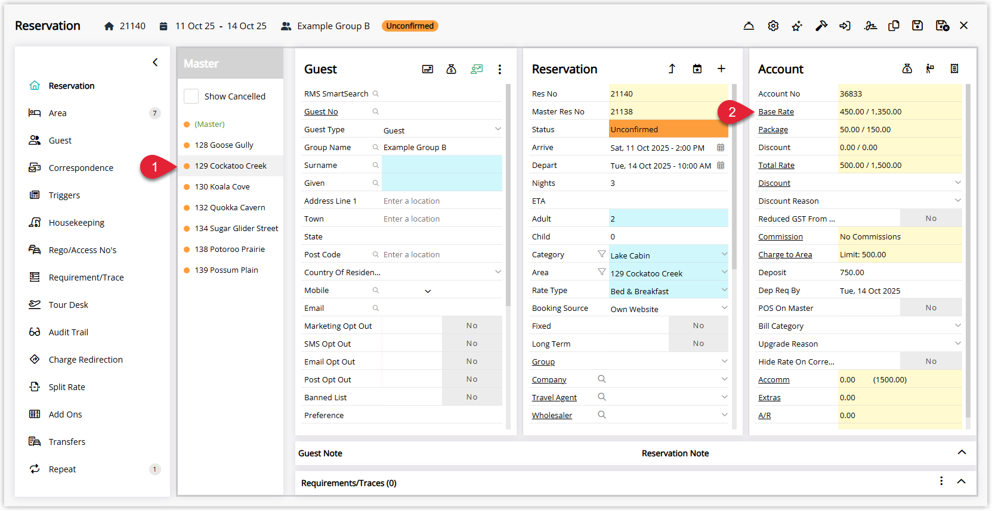This screenshot has width=992, height=511.
Task: Click the receipt document icon in Account panel
Action: coord(954,68)
